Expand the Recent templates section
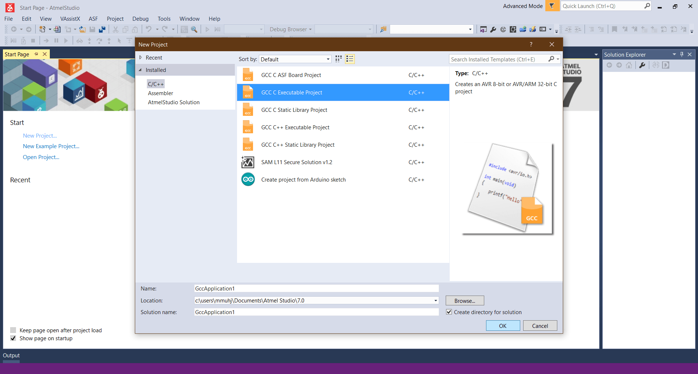 [x=141, y=57]
